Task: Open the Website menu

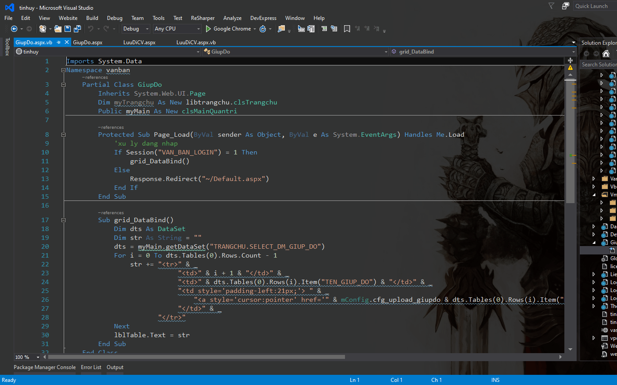Action: (x=68, y=18)
